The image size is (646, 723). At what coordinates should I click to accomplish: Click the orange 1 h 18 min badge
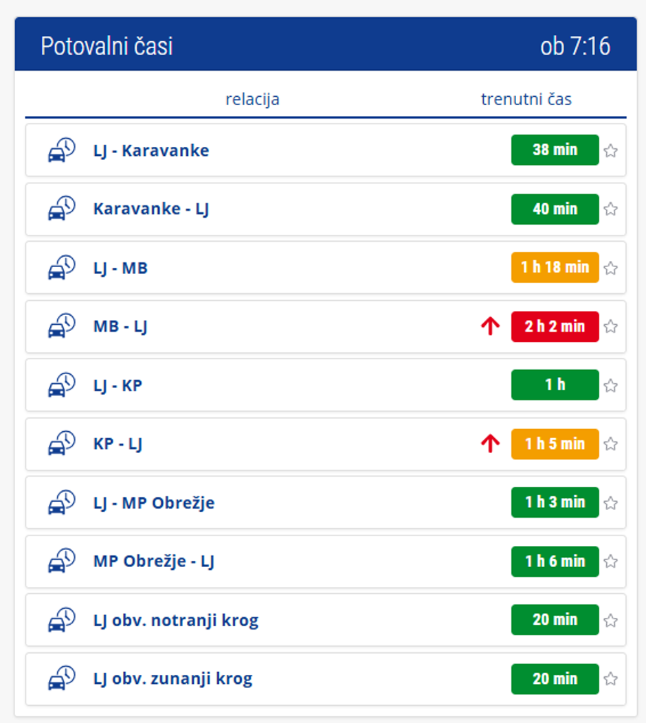coord(555,268)
